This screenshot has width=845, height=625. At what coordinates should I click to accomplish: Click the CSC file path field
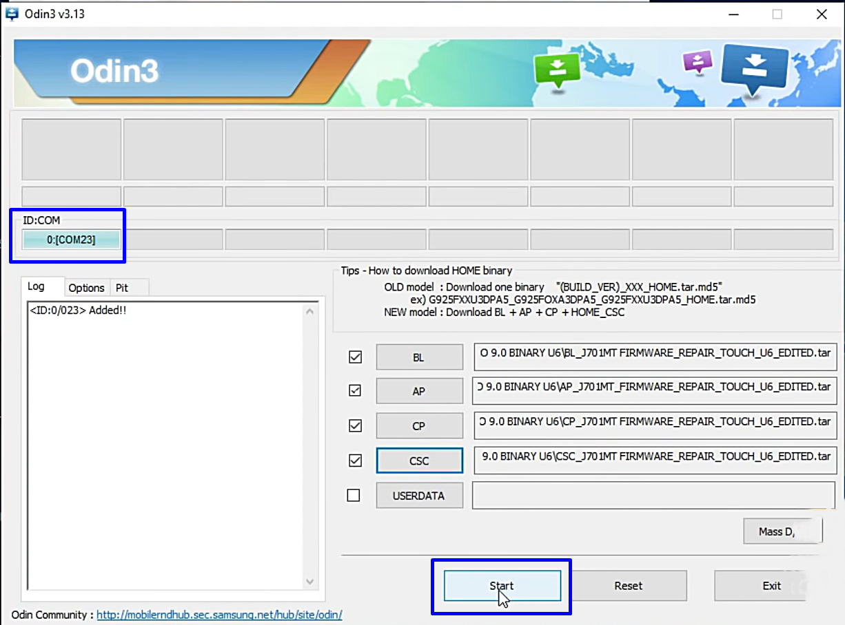[x=655, y=460]
